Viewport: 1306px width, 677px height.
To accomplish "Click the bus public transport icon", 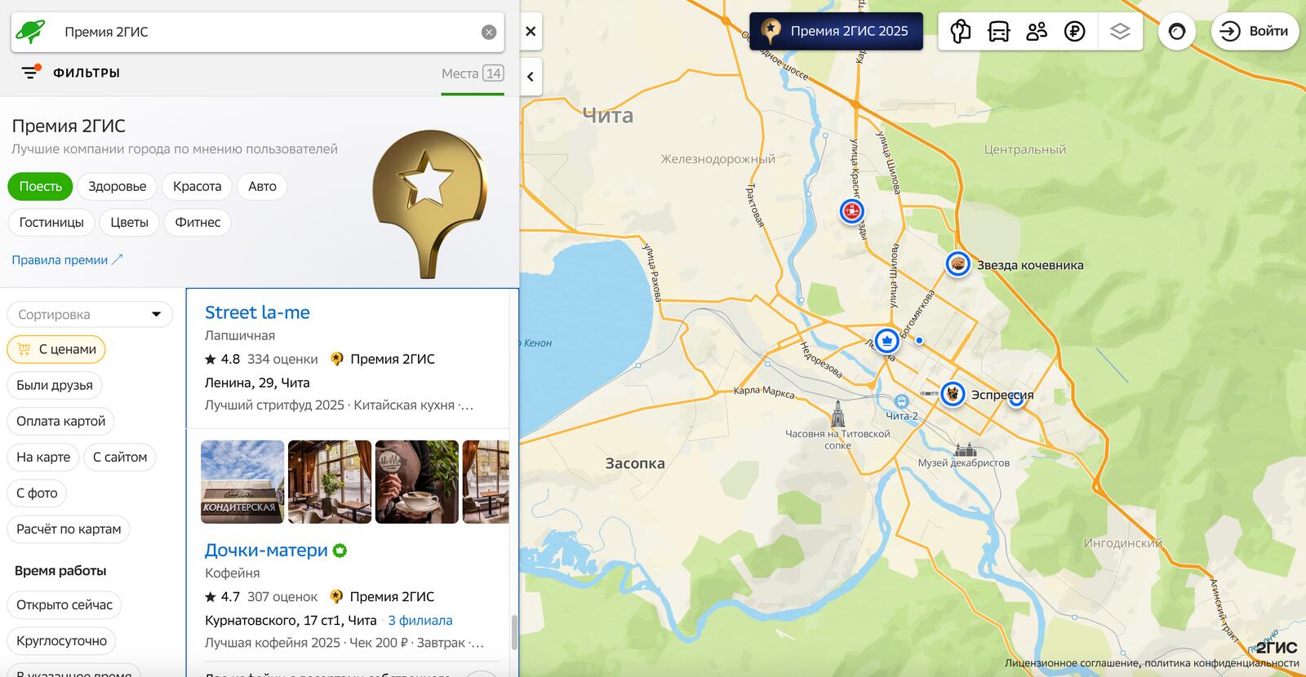I will [x=998, y=32].
